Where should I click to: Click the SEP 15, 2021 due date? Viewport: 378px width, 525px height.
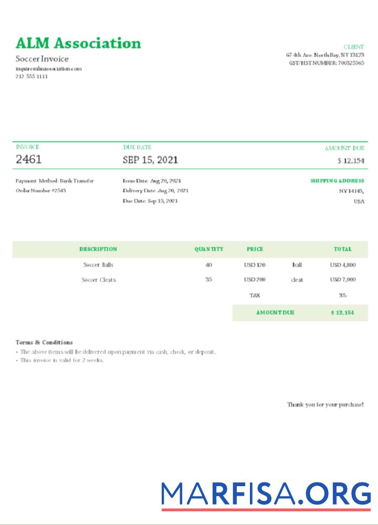click(x=150, y=160)
